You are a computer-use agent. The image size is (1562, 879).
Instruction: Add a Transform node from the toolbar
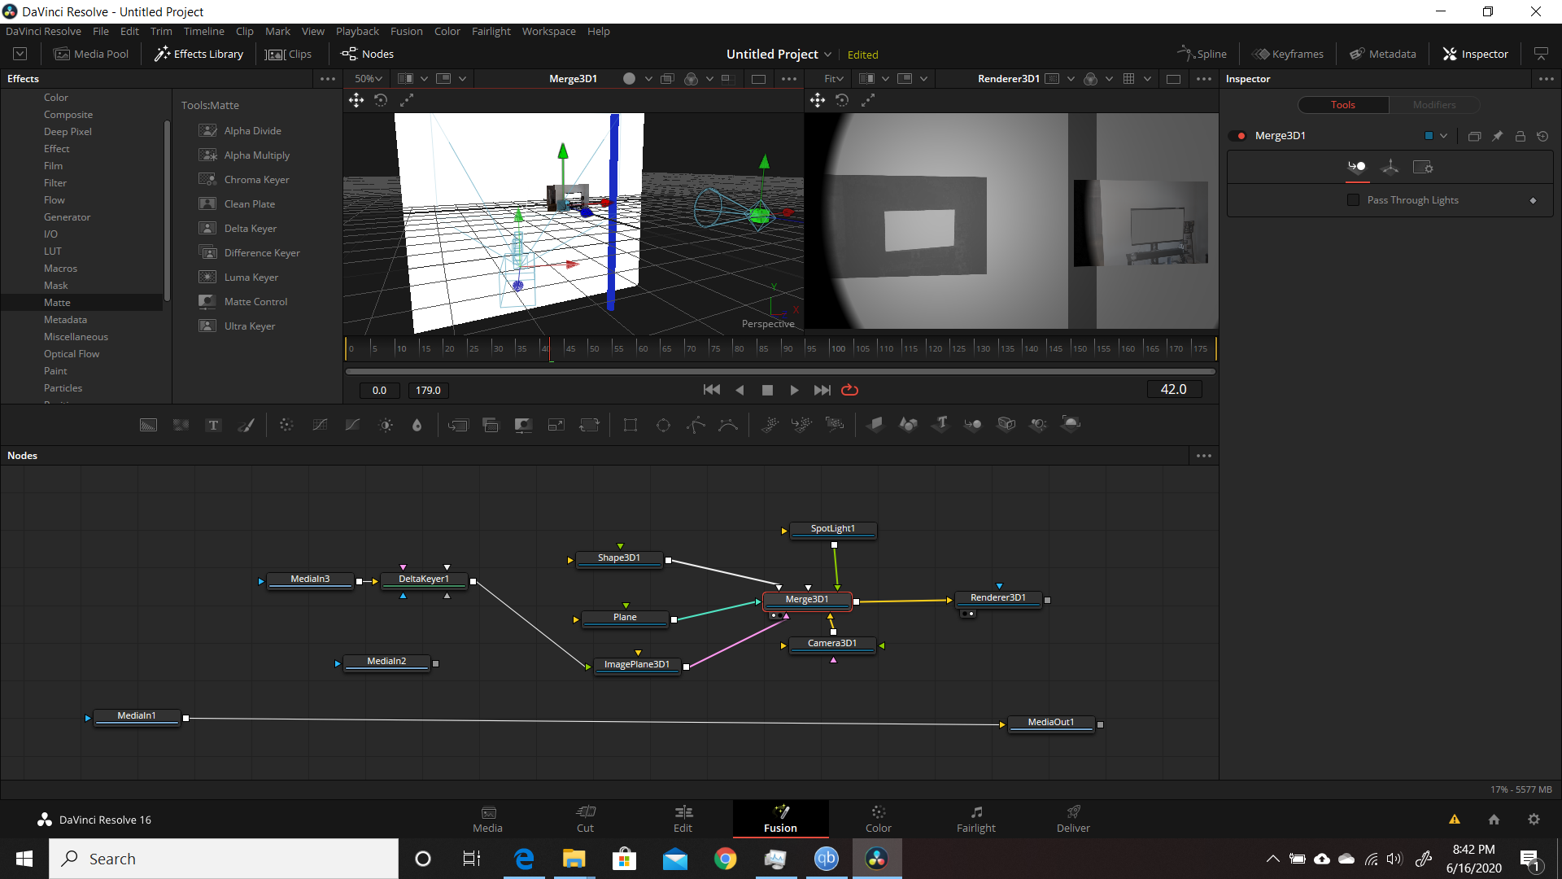589,425
